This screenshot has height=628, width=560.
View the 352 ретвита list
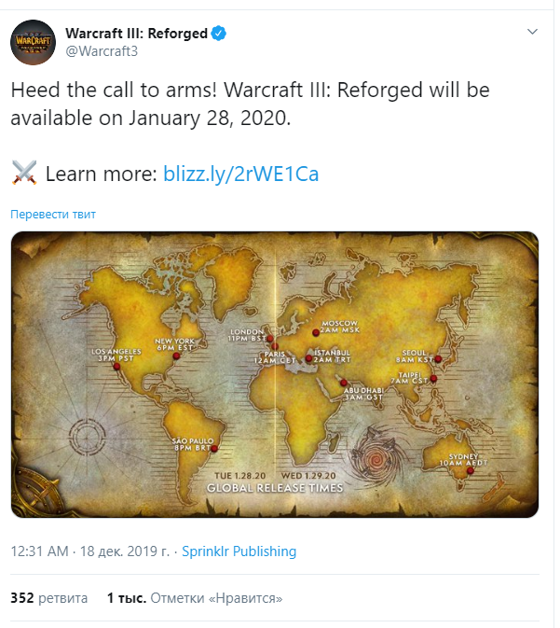coord(48,598)
